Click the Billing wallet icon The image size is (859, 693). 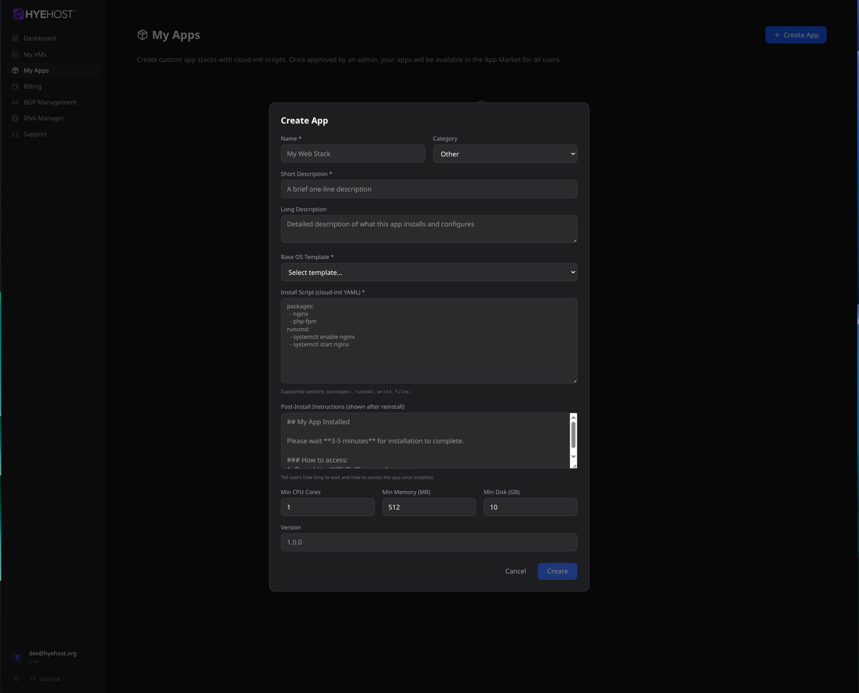click(x=15, y=86)
